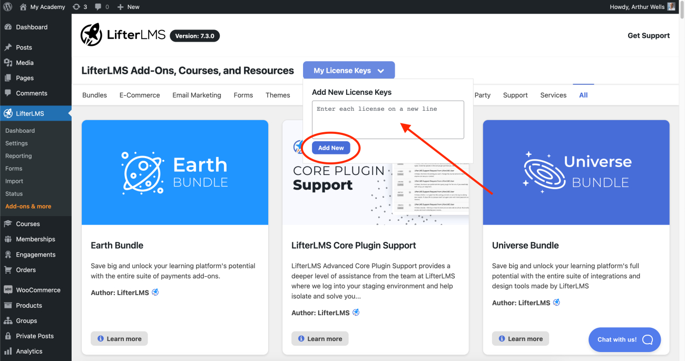Click Arthur Wells' avatar picture

671,7
